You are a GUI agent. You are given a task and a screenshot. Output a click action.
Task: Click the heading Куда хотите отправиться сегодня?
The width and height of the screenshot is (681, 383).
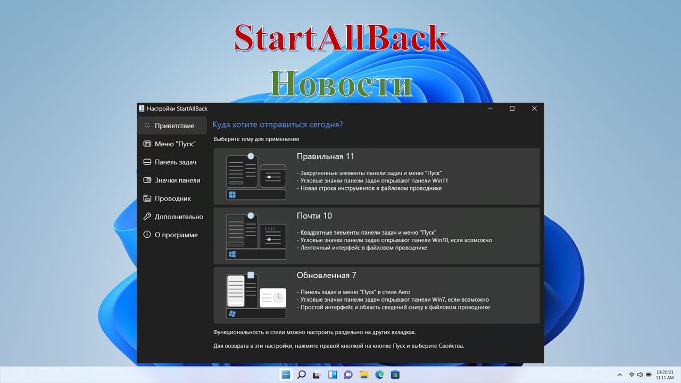pyautogui.click(x=278, y=124)
